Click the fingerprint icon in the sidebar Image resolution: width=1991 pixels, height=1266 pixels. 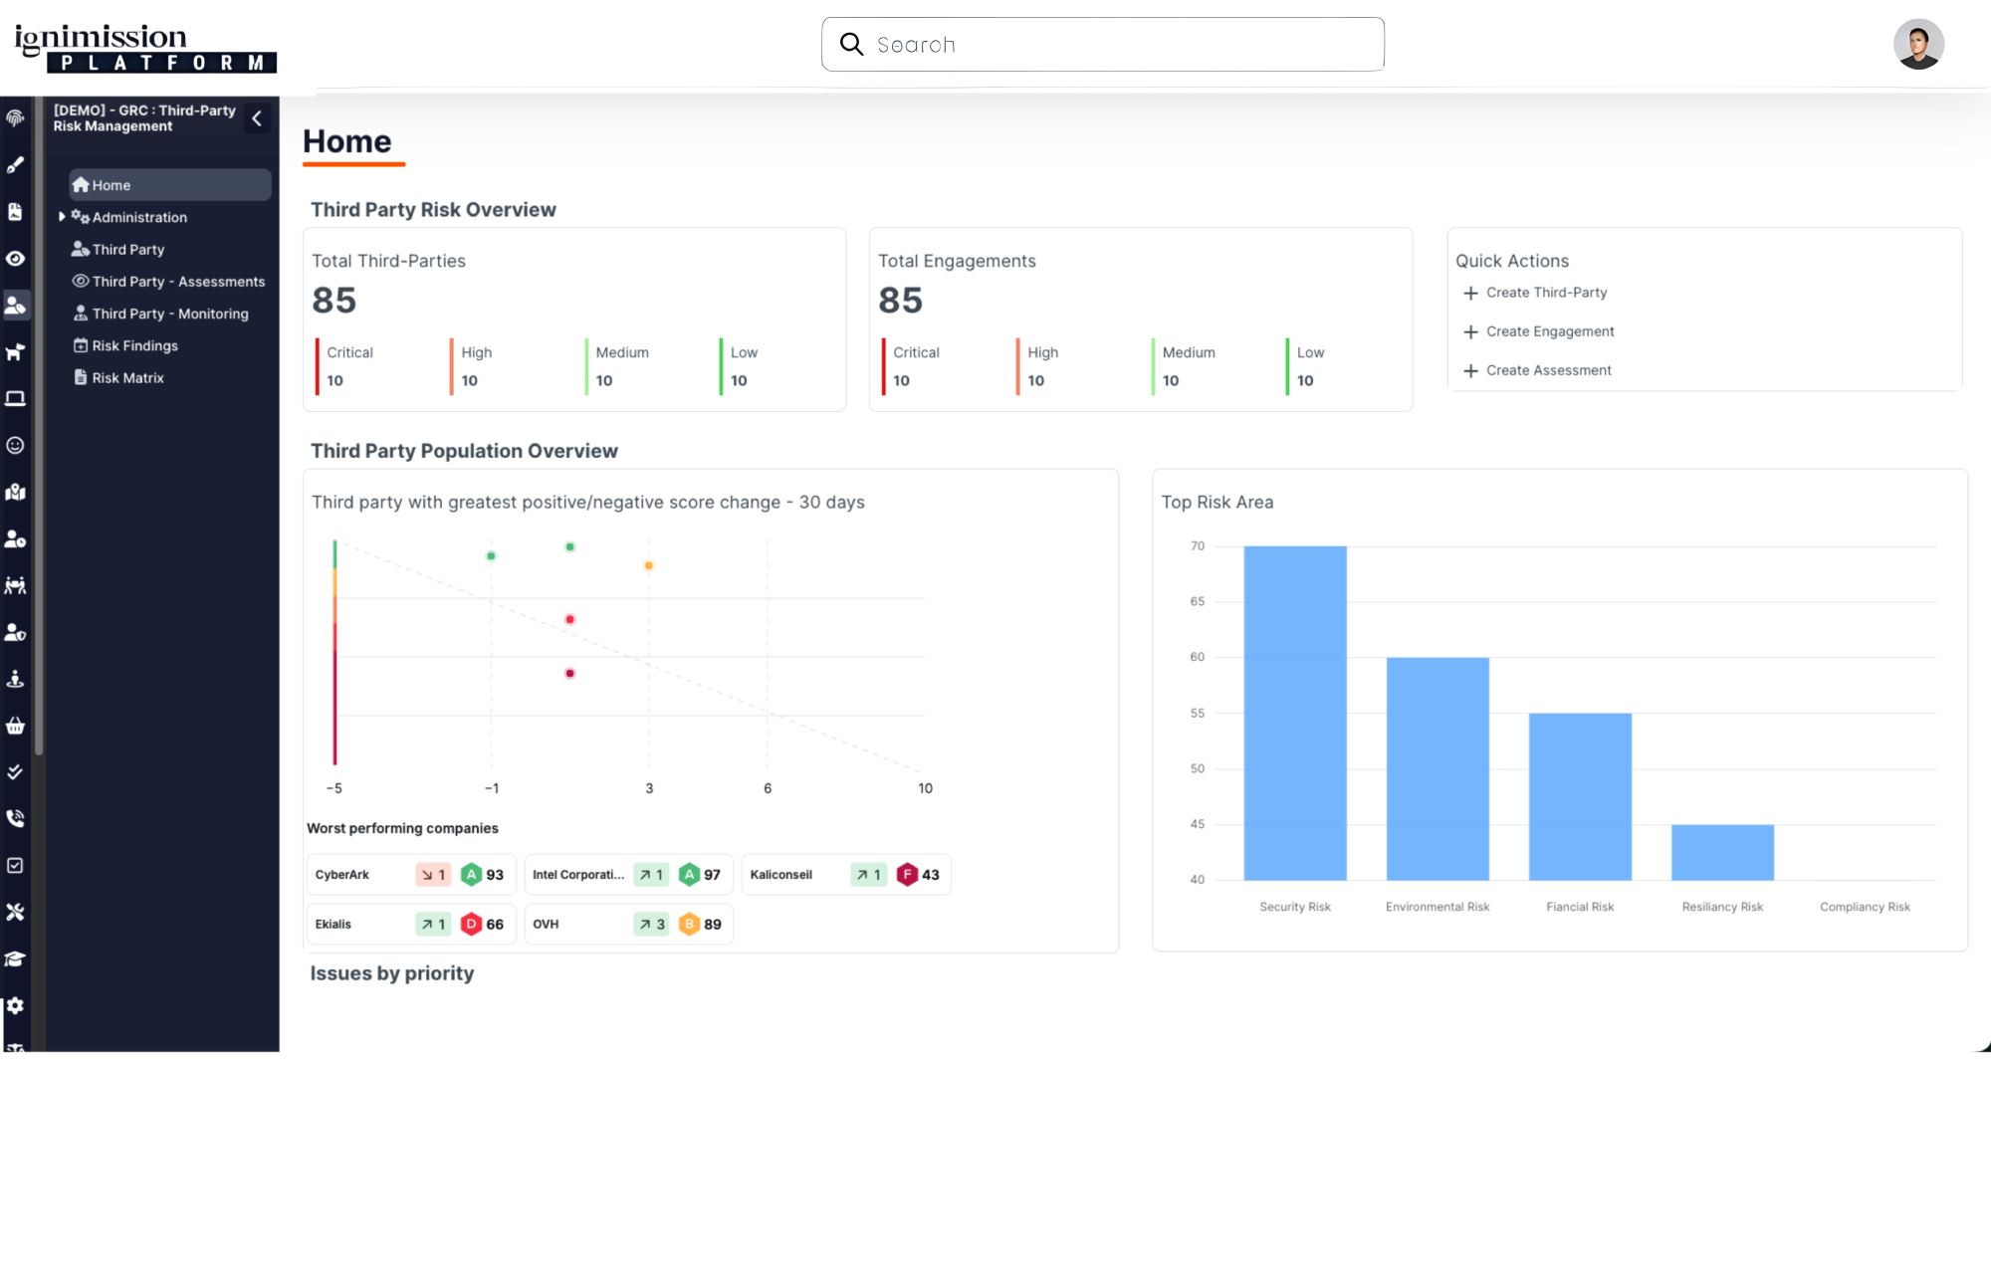coord(15,118)
